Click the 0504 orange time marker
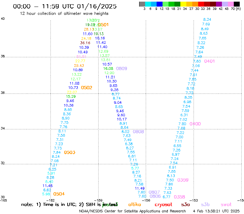This screenshot has width=244, height=214. point(59,194)
